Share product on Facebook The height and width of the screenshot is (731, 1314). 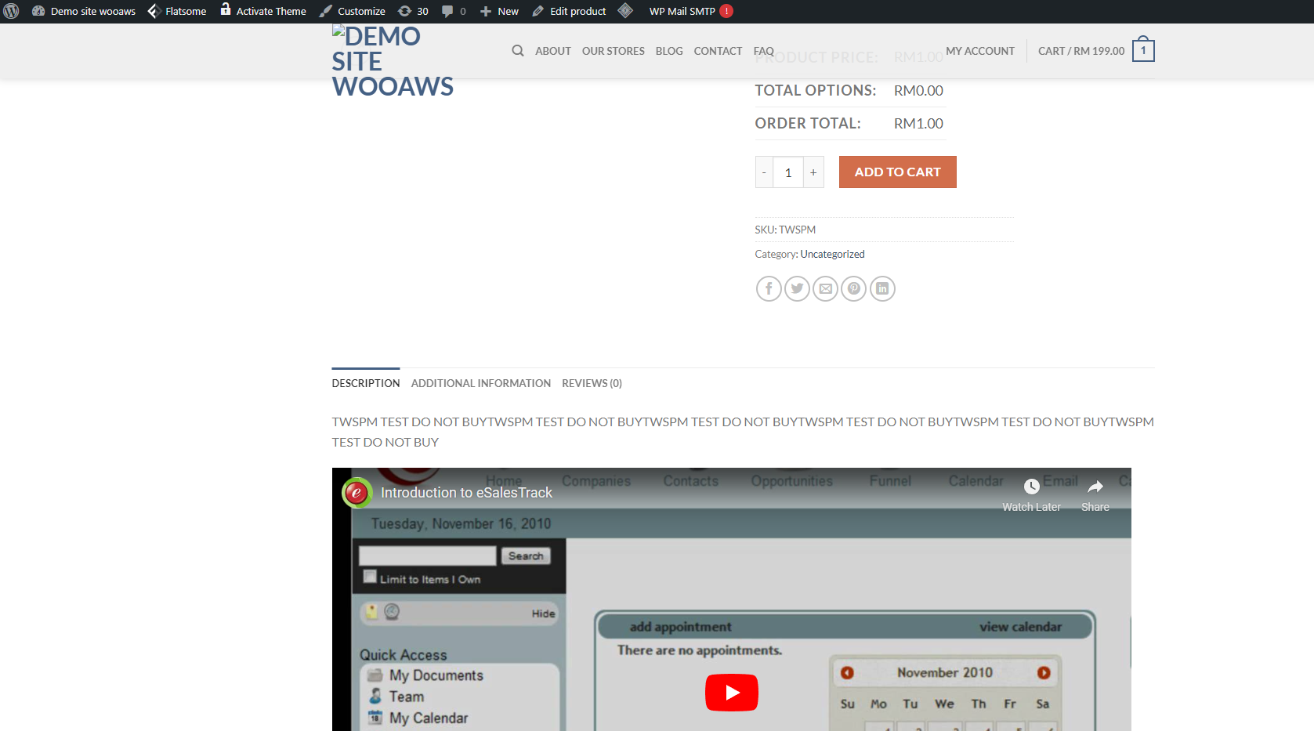(769, 288)
